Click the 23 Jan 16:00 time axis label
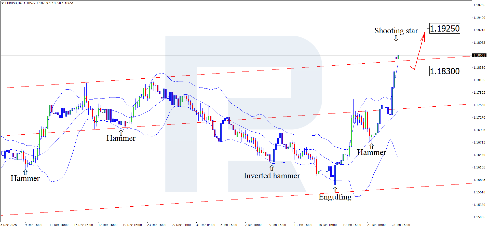Screen dimensions: 488x228 tap(401, 225)
